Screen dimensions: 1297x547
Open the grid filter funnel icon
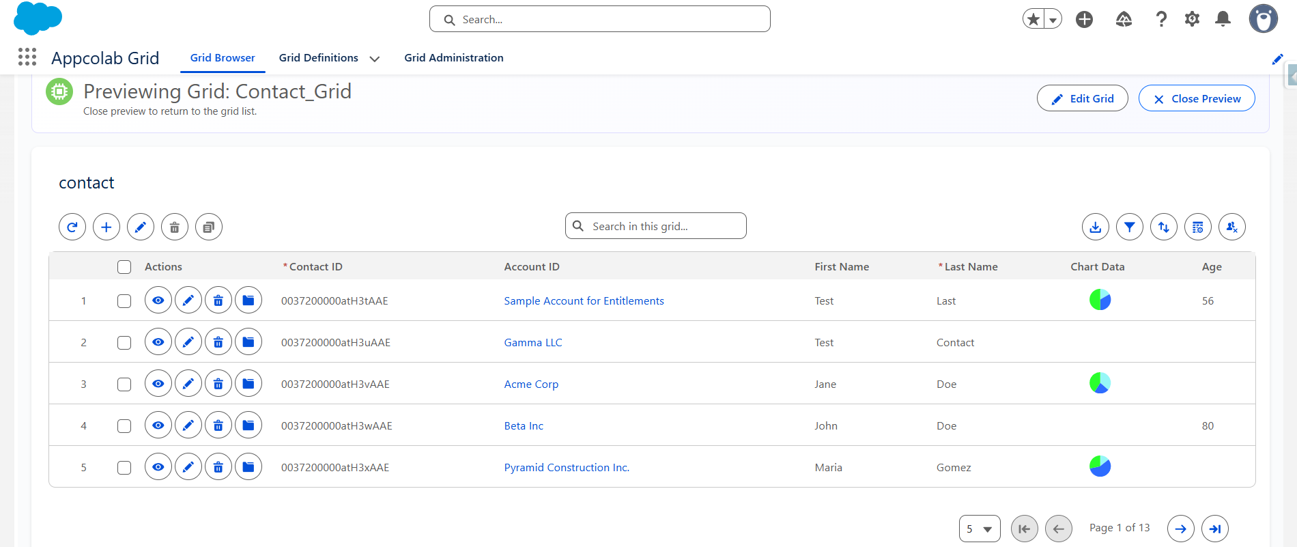pos(1130,227)
